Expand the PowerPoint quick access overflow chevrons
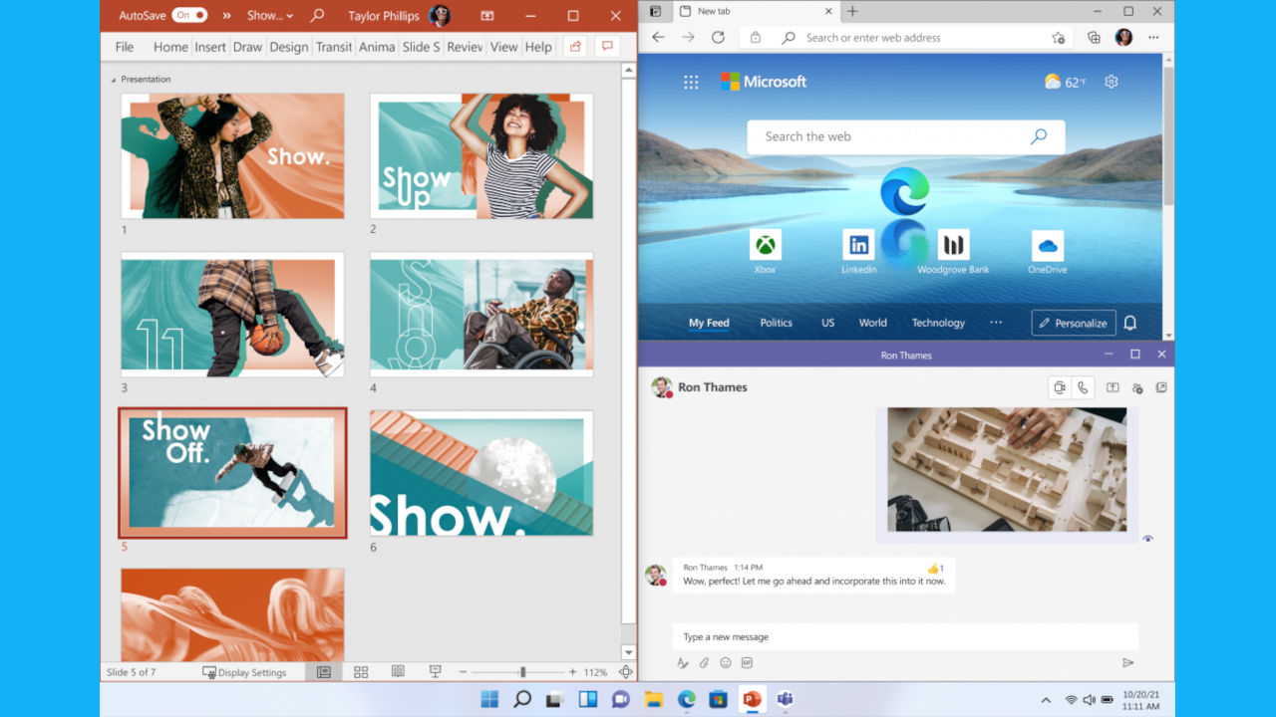 226,15
